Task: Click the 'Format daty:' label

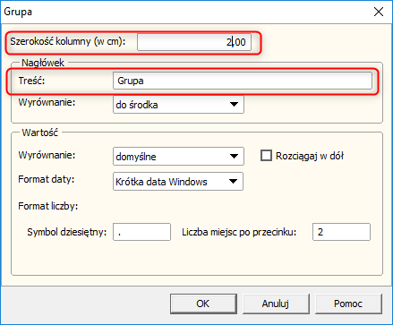Action: point(47,179)
